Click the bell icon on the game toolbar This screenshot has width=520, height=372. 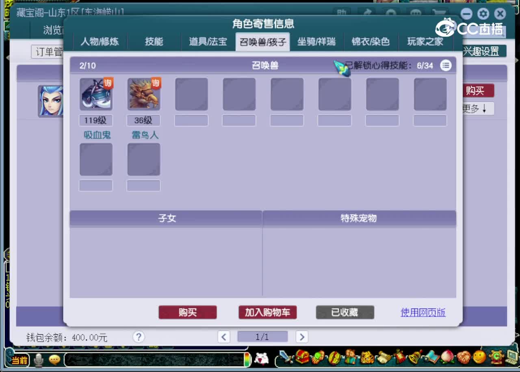click(x=414, y=357)
